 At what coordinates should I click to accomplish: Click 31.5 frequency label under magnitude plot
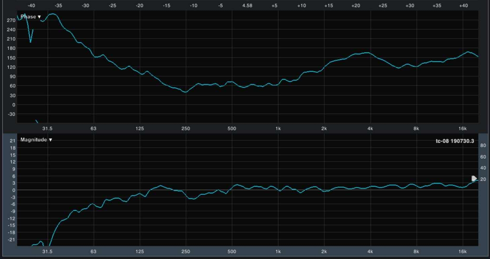(x=47, y=252)
